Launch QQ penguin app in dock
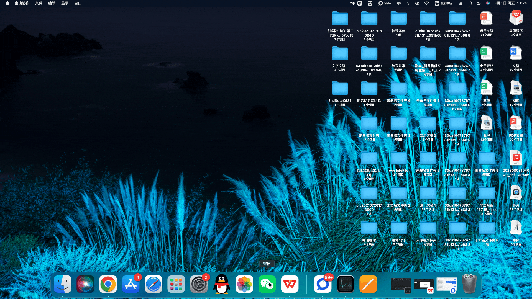The image size is (532, 299). (x=221, y=284)
